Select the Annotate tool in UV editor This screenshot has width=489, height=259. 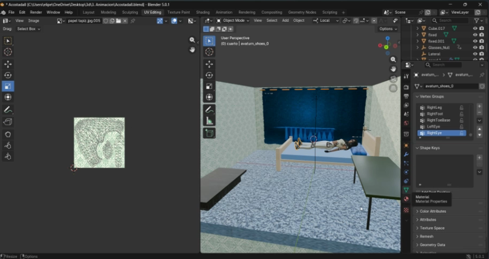tap(8, 109)
